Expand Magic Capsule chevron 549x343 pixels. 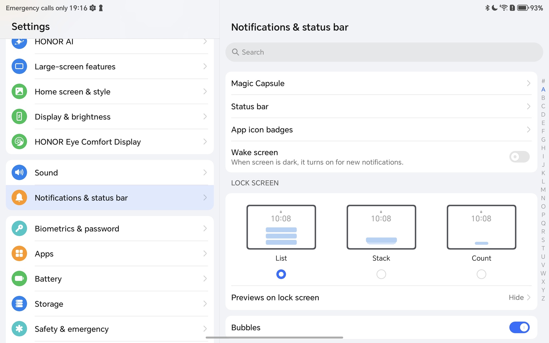click(528, 83)
